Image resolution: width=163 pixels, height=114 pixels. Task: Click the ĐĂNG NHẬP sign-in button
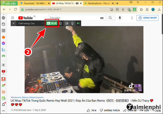(148, 18)
